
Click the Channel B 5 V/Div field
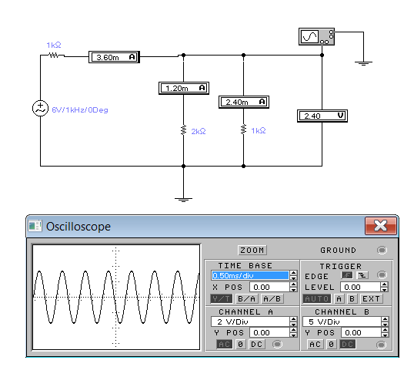342,321
